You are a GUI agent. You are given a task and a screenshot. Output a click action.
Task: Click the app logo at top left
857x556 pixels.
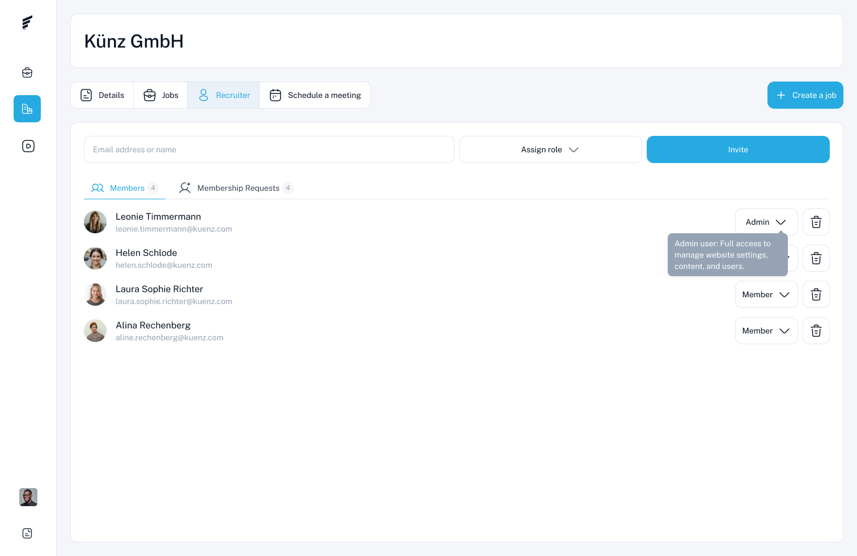click(27, 23)
